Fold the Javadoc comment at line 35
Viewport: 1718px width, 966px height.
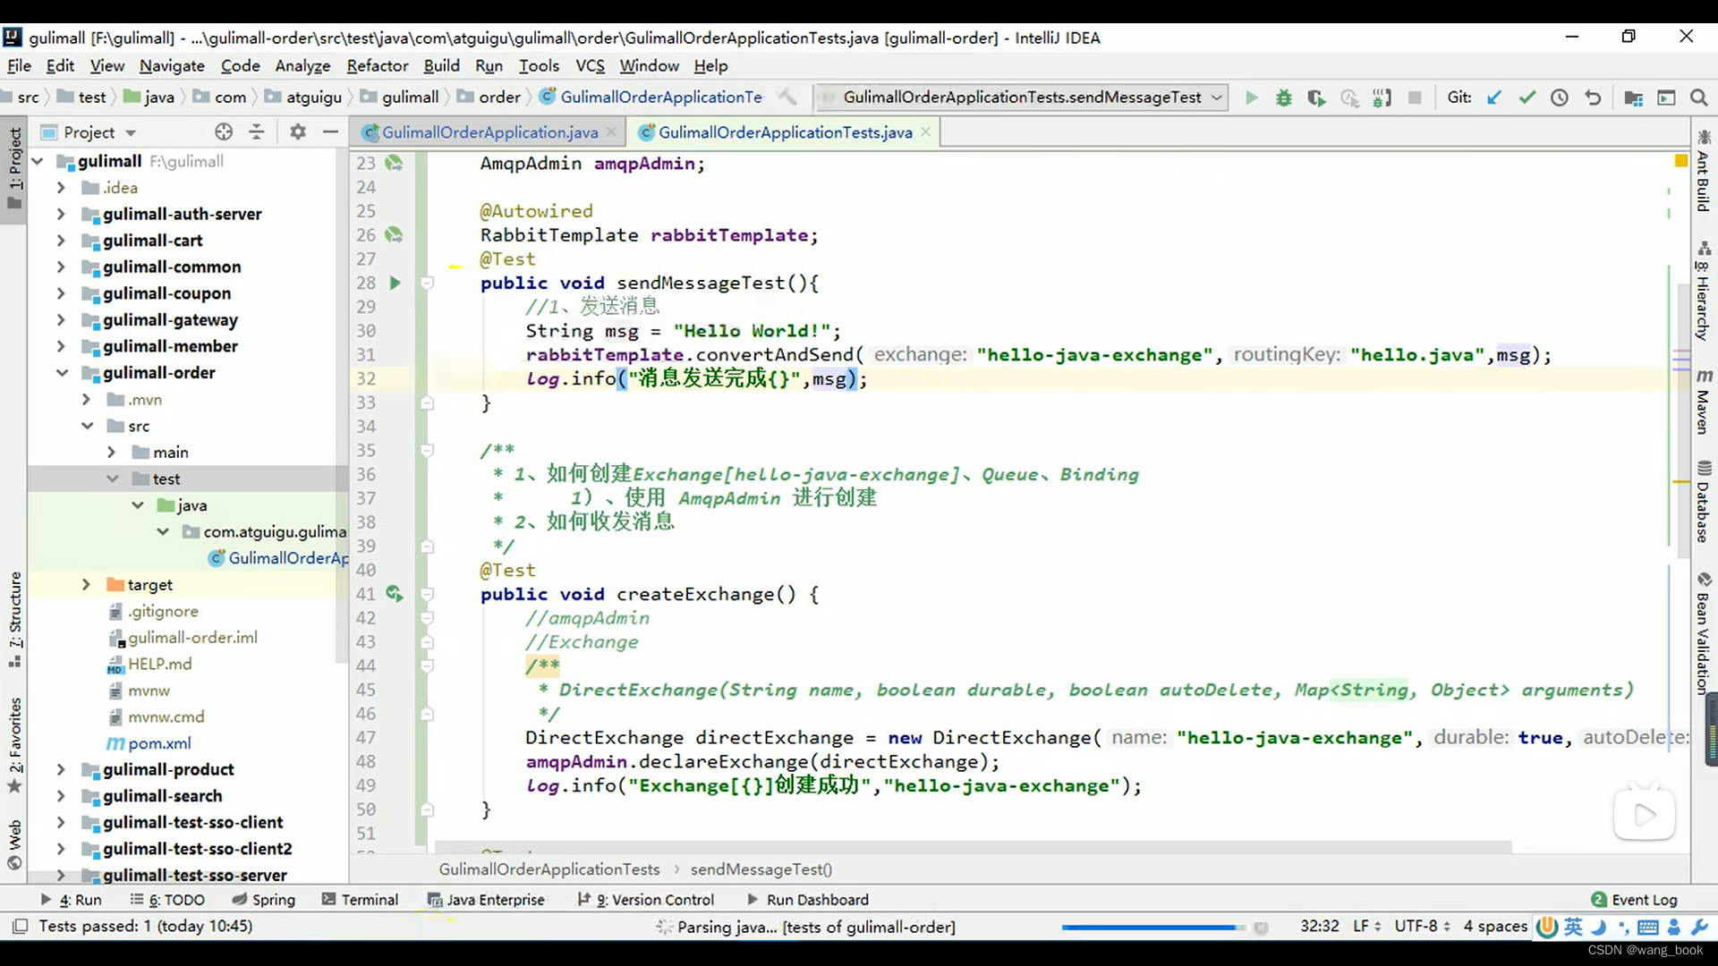[x=428, y=450]
